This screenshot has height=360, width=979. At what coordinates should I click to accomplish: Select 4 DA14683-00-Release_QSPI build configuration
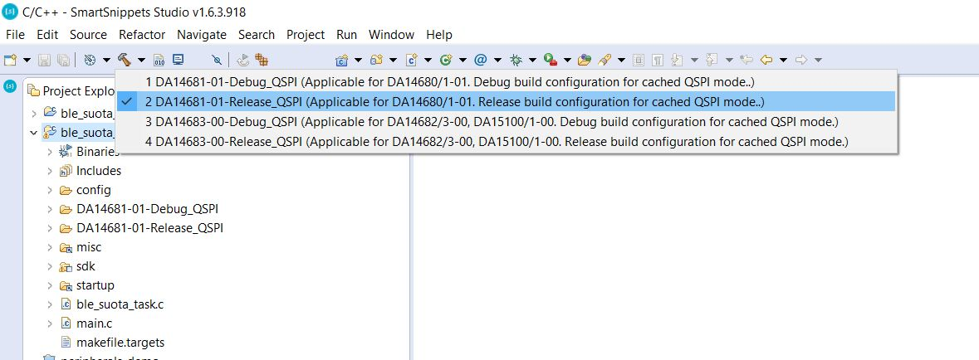507,142
